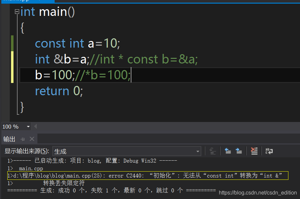Clear all output text
The width and height of the screenshot is (300, 199).
click(x=254, y=151)
